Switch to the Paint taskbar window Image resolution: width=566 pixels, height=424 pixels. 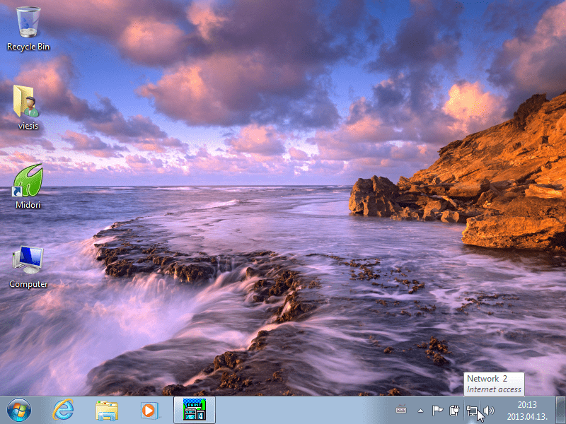coord(194,410)
